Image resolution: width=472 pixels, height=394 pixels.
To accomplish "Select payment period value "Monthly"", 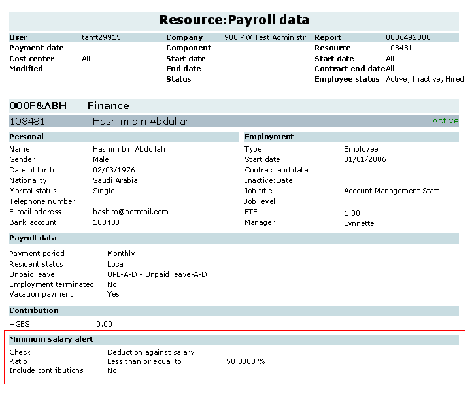I will pyautogui.click(x=121, y=254).
